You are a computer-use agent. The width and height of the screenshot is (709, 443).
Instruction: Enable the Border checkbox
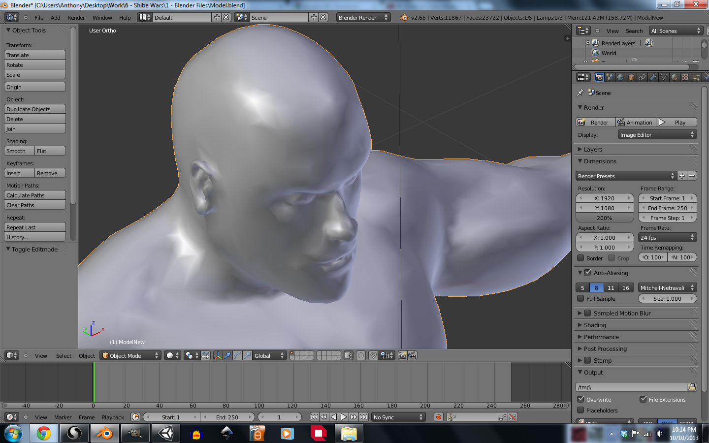580,258
